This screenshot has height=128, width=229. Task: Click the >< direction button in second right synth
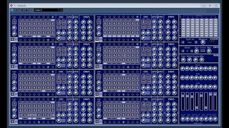coord(99,49)
